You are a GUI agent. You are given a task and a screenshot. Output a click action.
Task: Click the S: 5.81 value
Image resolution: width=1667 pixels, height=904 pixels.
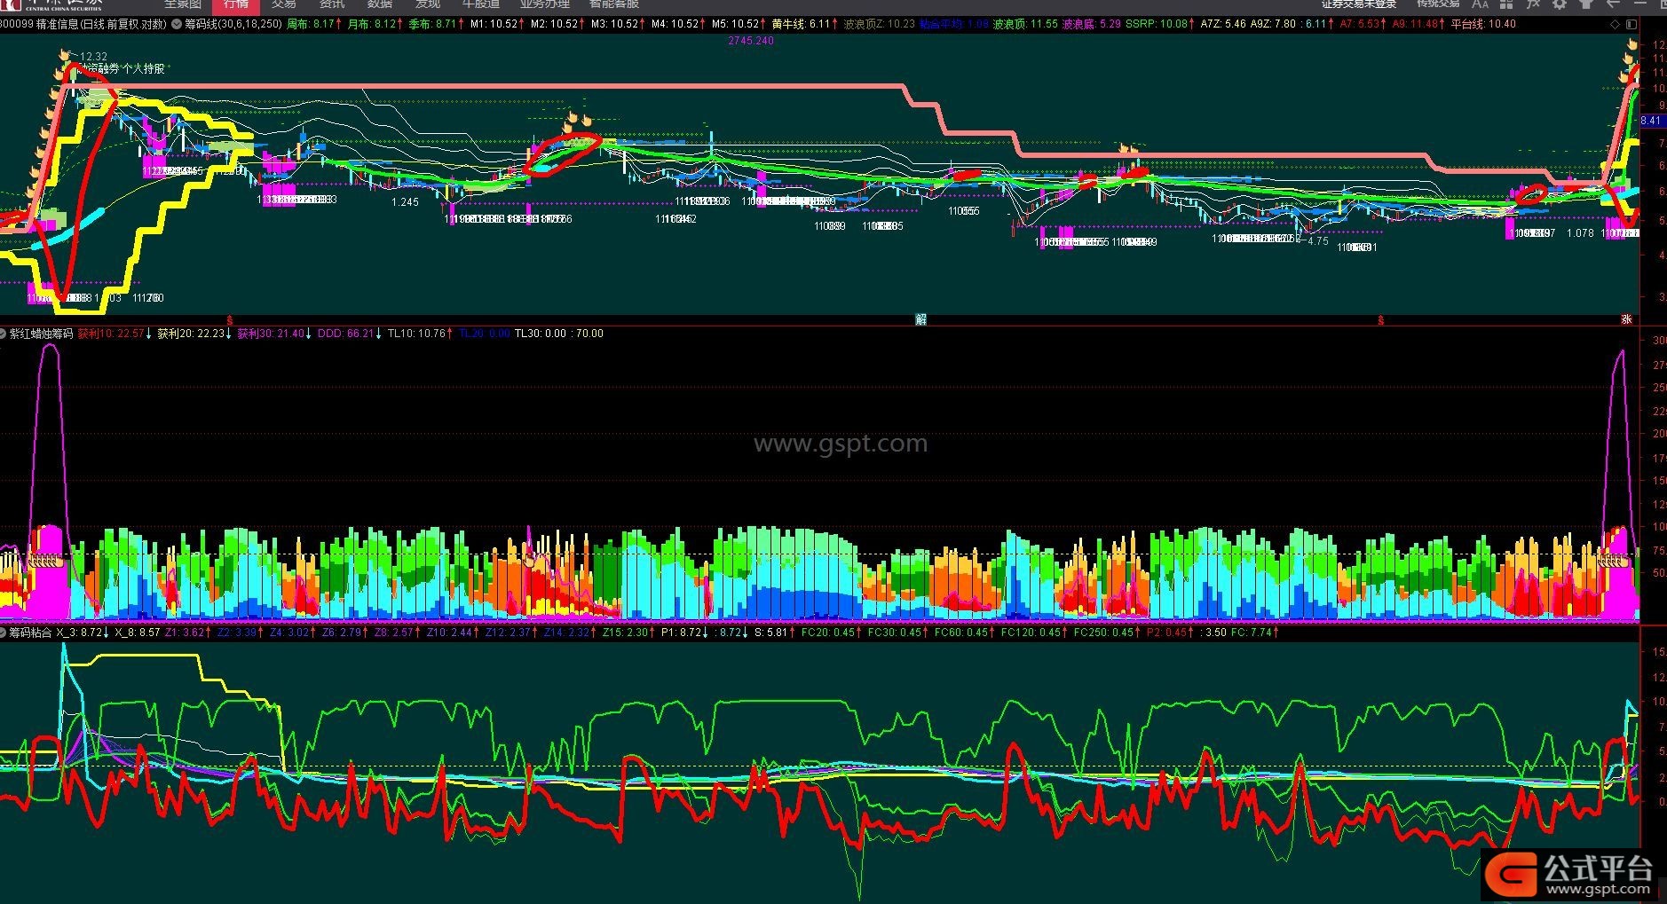tap(770, 633)
